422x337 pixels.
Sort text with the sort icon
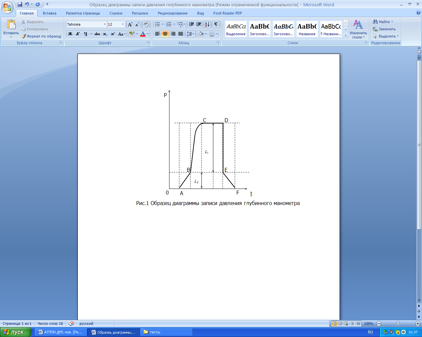coord(207,24)
